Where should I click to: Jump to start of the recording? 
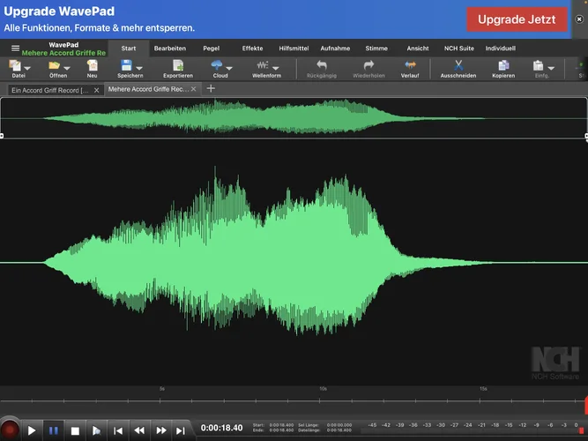click(118, 430)
